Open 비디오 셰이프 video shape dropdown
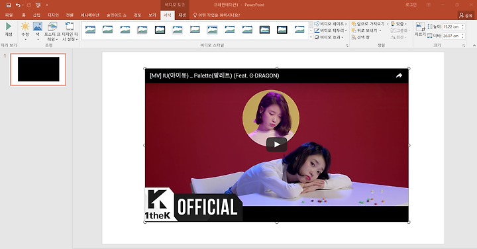The image size is (477, 249). pos(331,24)
